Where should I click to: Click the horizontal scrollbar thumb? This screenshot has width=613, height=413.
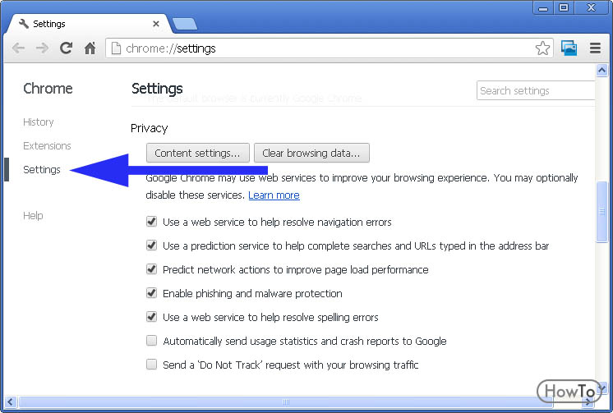tap(286, 402)
